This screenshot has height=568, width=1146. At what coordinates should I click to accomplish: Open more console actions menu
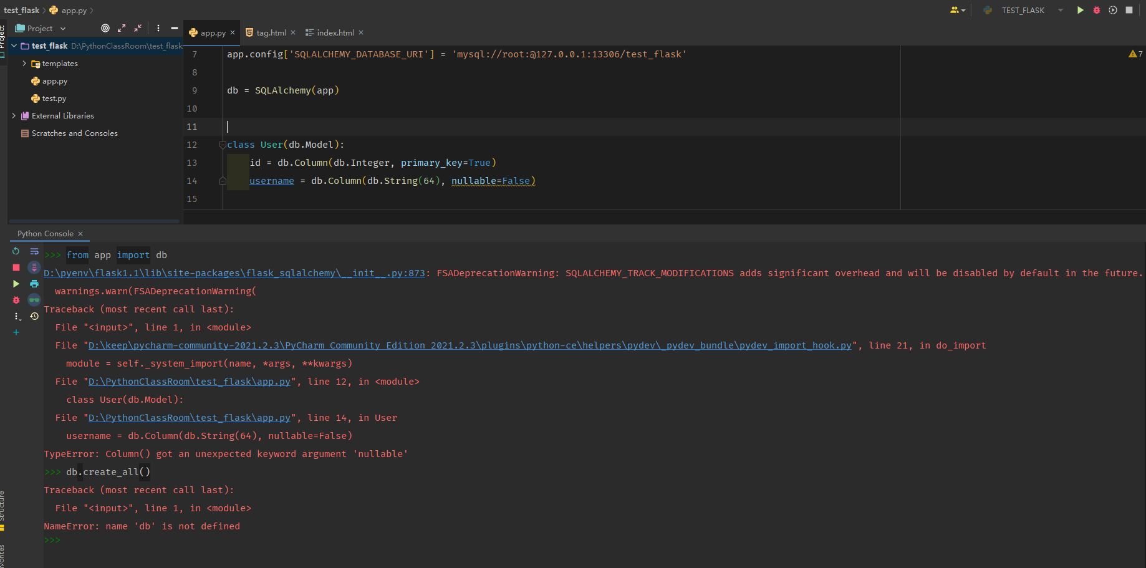tap(17, 317)
